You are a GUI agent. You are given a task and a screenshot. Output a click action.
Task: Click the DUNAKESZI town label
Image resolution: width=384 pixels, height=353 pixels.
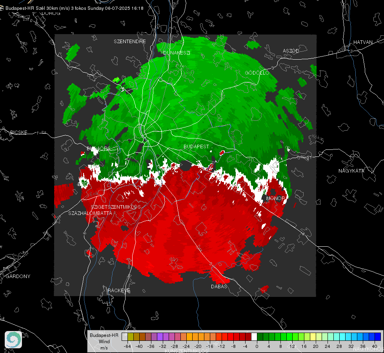177,53
